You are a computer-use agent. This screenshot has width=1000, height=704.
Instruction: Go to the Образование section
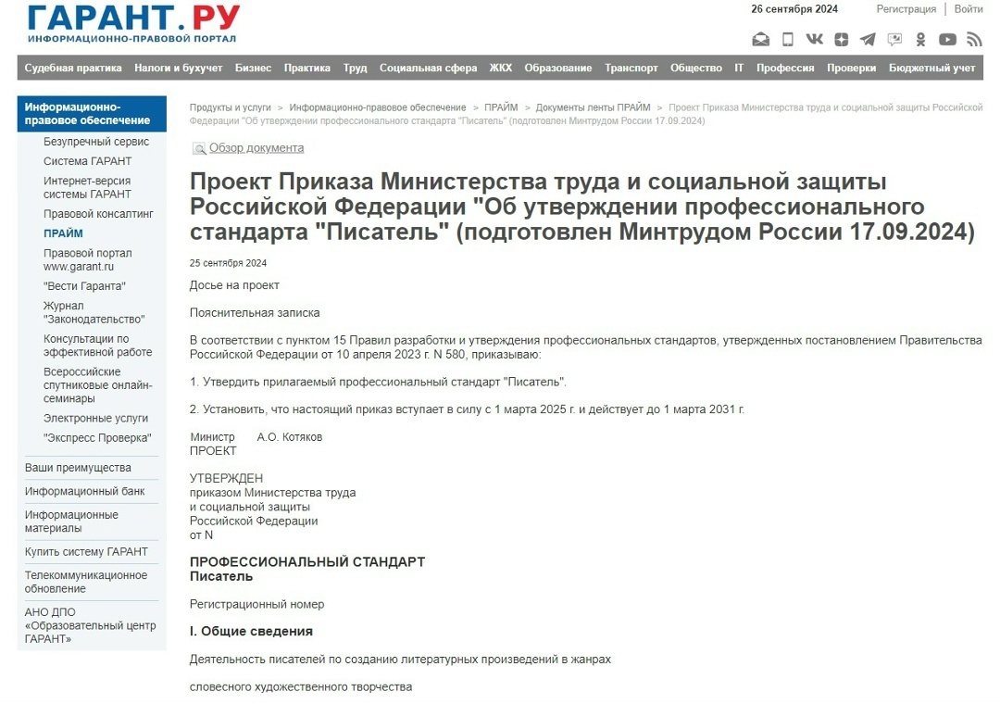(x=558, y=68)
